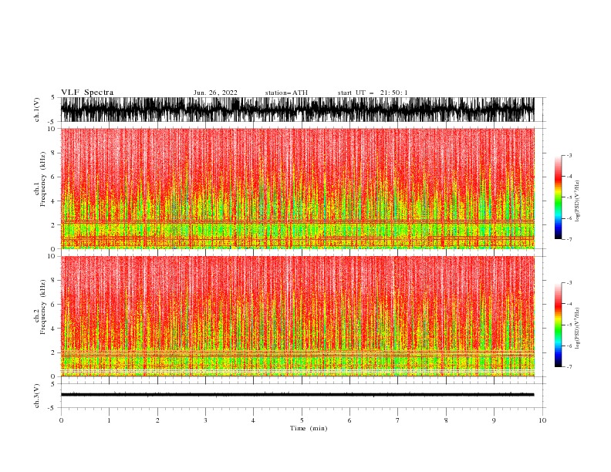Image resolution: width=611 pixels, height=472 pixels.
Task: Click the "station=ATH" label
Action: (286, 93)
